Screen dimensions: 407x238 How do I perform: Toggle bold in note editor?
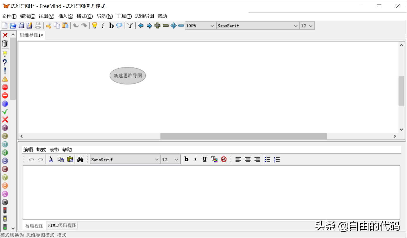tap(186, 159)
